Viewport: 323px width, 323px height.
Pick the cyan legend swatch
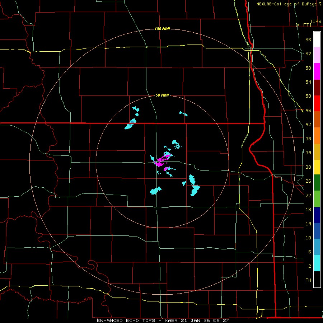click(317, 263)
